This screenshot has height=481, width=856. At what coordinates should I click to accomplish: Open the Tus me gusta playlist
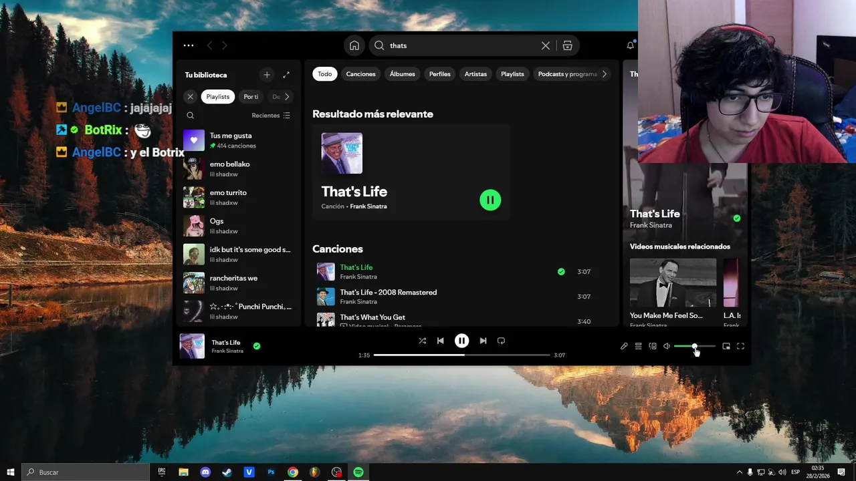click(240, 140)
